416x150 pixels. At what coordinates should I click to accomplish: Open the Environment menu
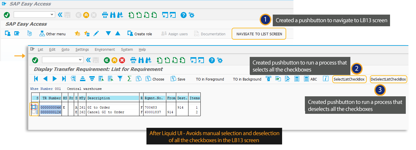105,50
